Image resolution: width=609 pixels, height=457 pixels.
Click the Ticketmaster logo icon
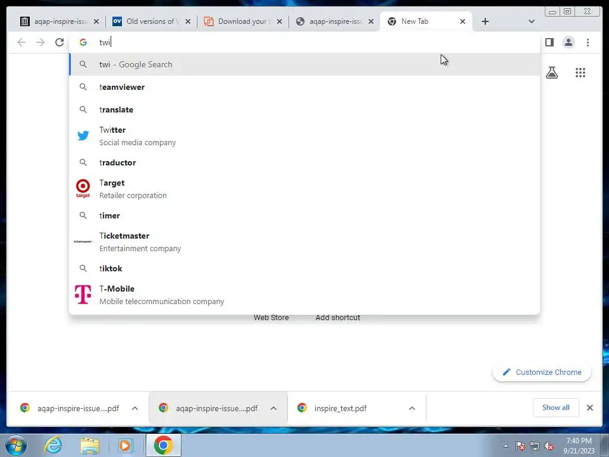pyautogui.click(x=83, y=242)
